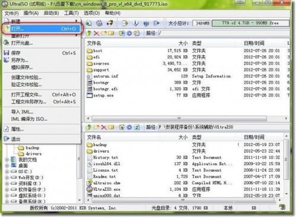Sort local list by 类型 column header
This screenshot has width=297, height=218.
point(197,137)
